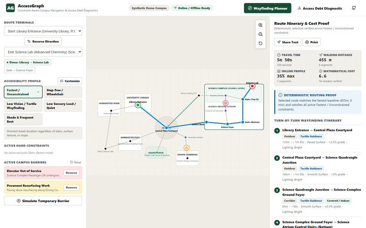Open the Start location dropdown
The height and width of the screenshot is (228, 366).
(x=43, y=31)
